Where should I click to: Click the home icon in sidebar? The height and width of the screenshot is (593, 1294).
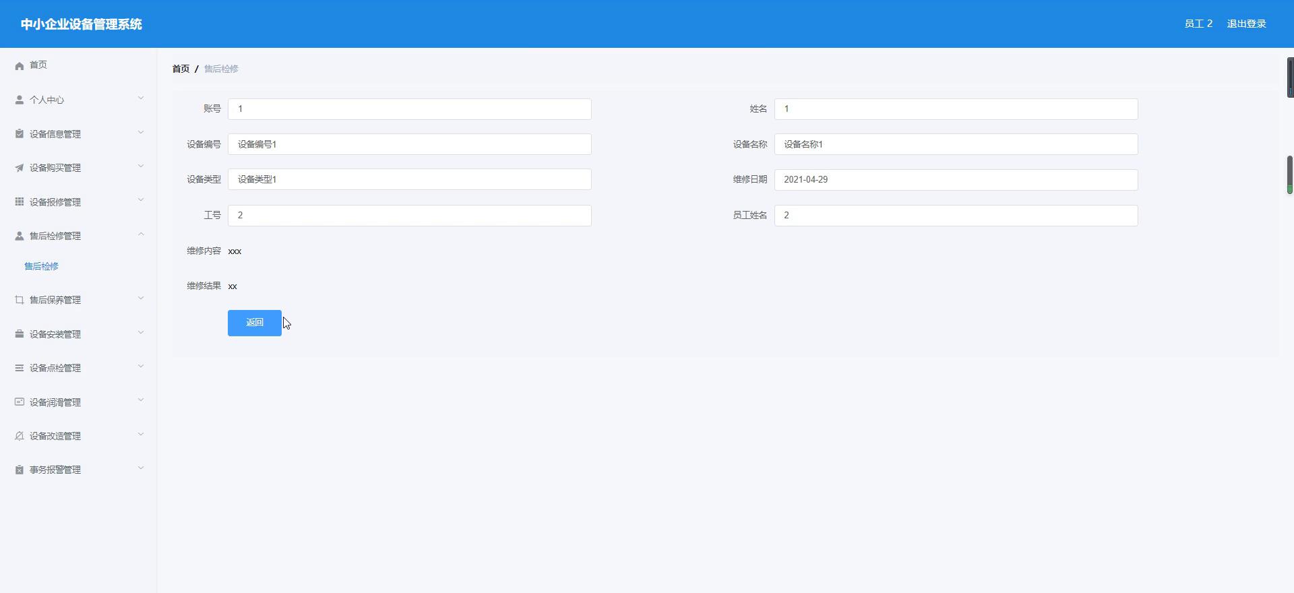tap(20, 65)
